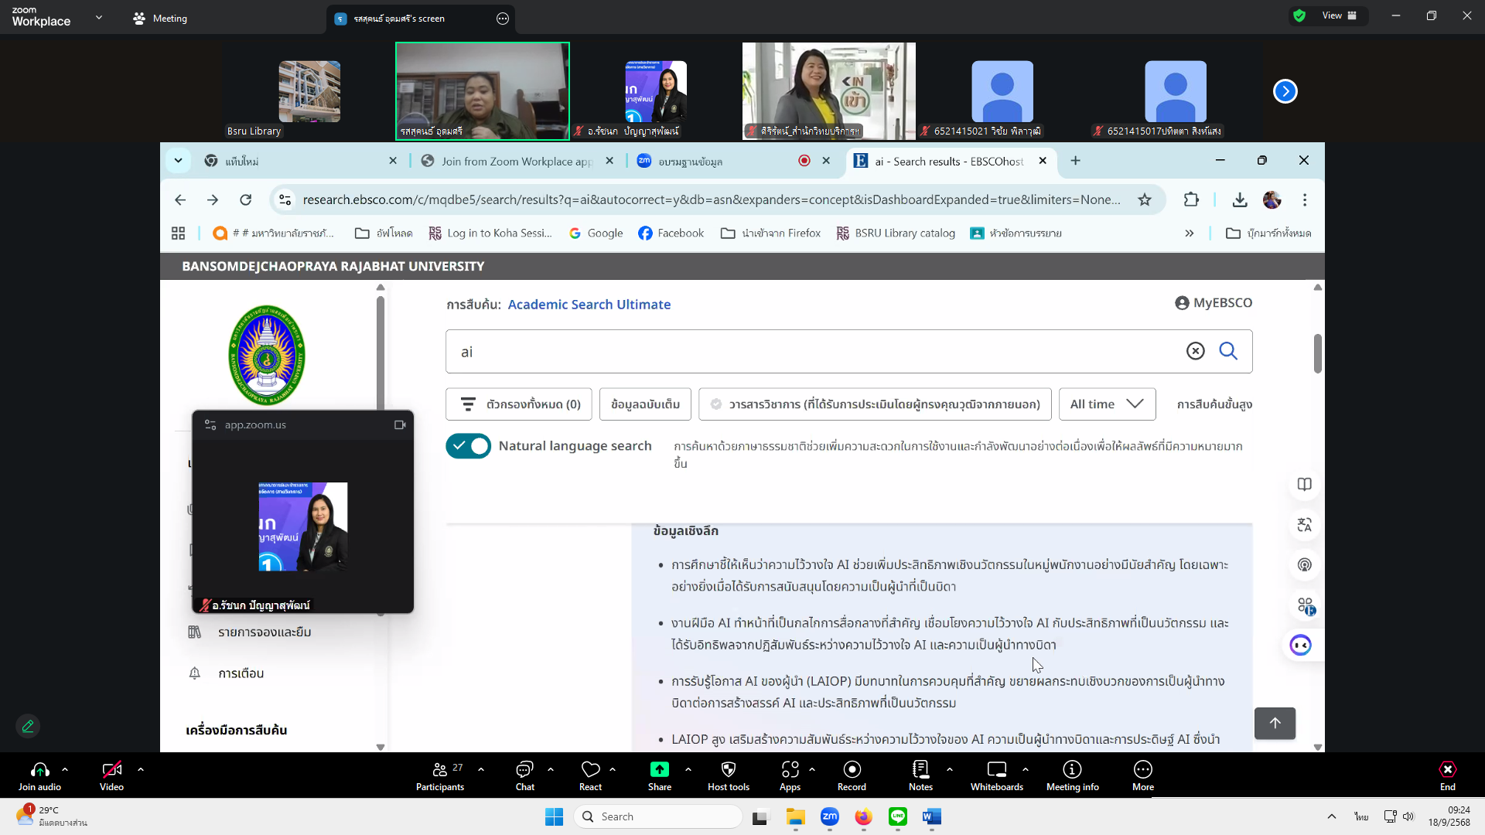The image size is (1485, 835).
Task: Open the translate icon on the right sidebar
Action: click(1304, 525)
